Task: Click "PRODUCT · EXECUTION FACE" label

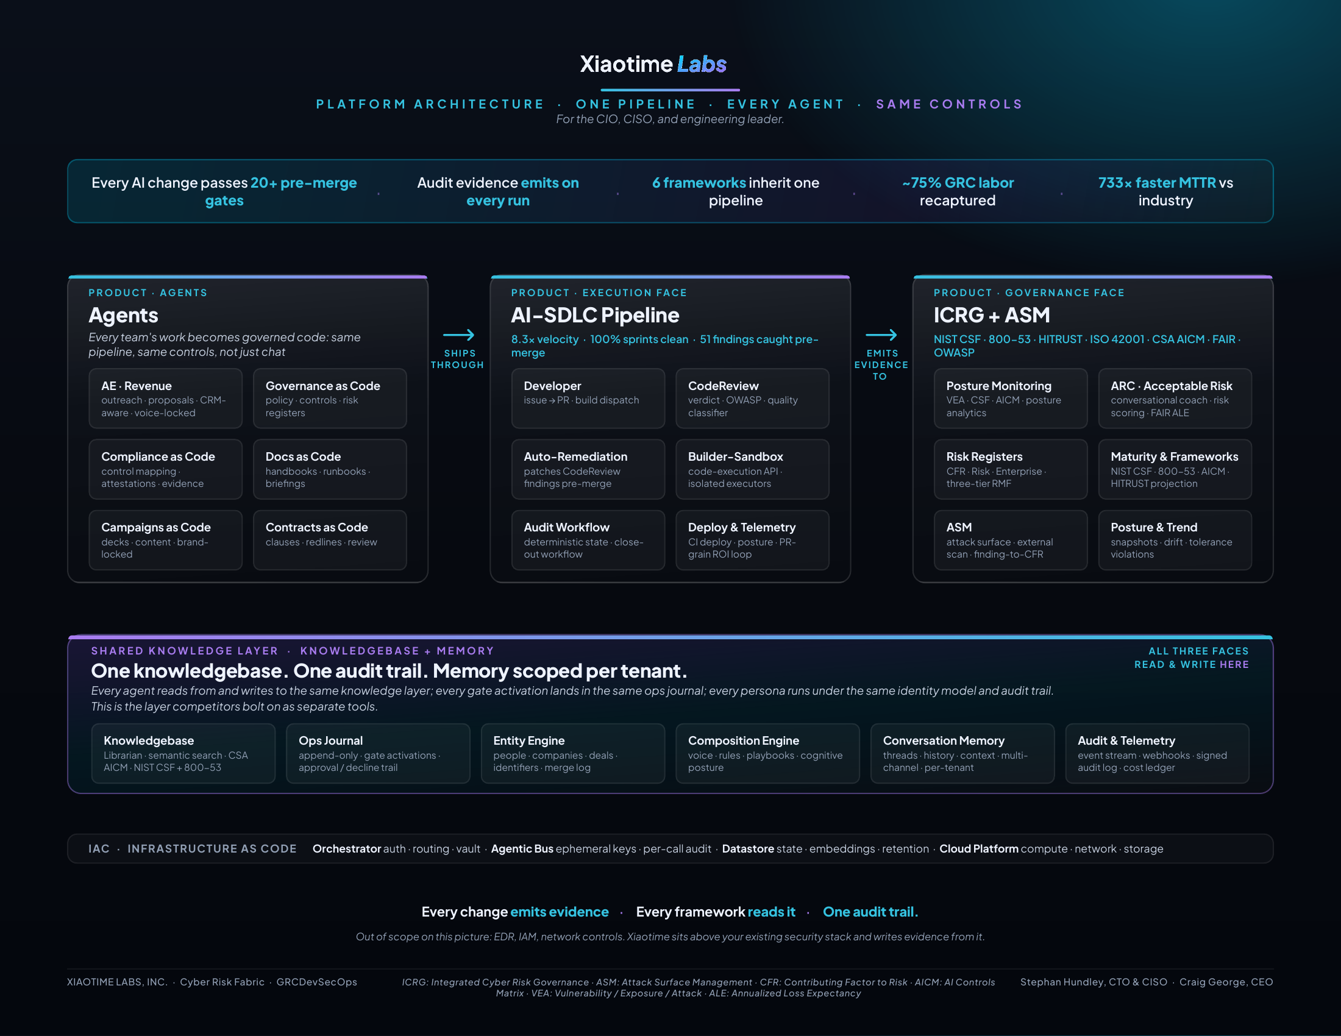Action: (x=599, y=293)
